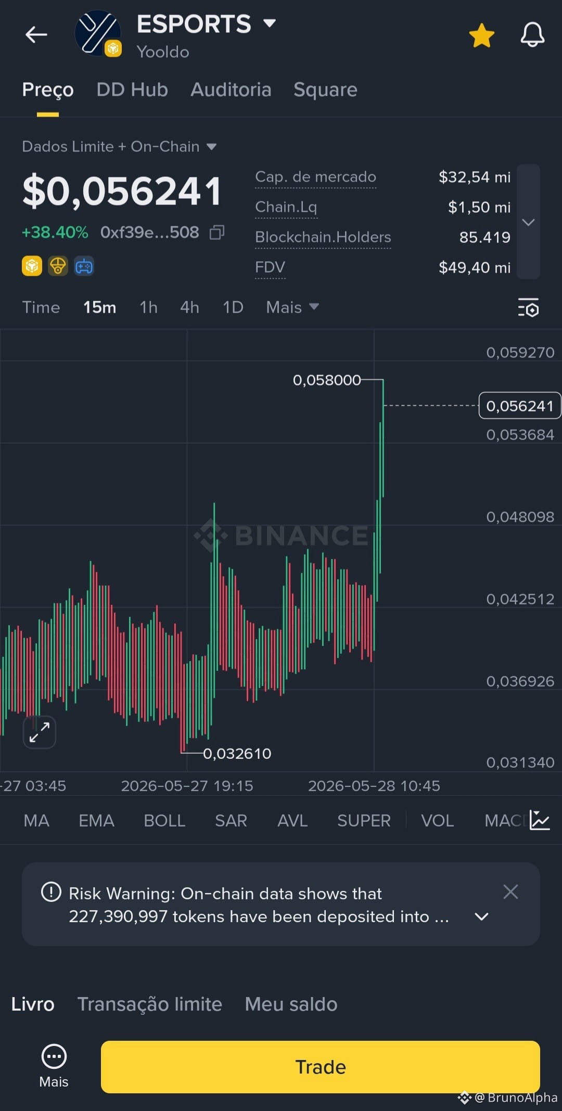Tap the ESPORTS token logo
Screen dimensions: 562x1111
(98, 34)
